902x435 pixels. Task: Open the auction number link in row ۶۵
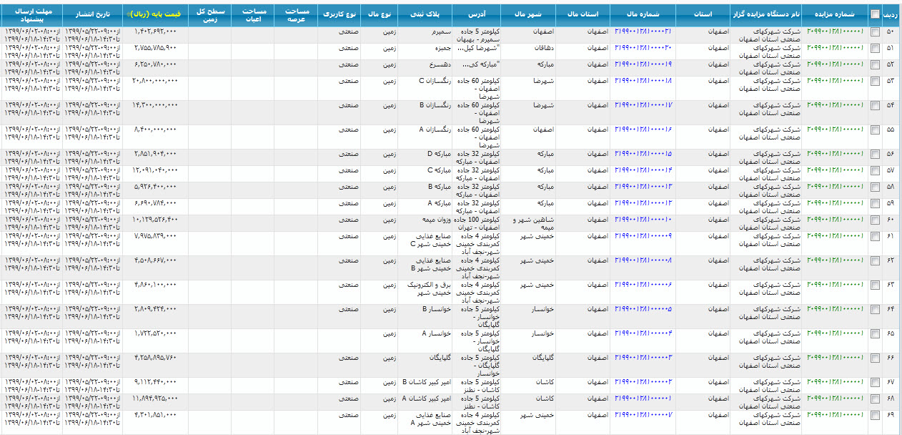[835, 333]
